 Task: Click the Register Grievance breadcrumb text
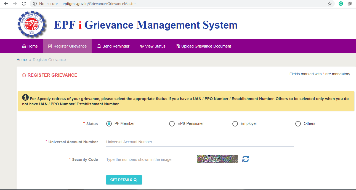(x=49, y=60)
